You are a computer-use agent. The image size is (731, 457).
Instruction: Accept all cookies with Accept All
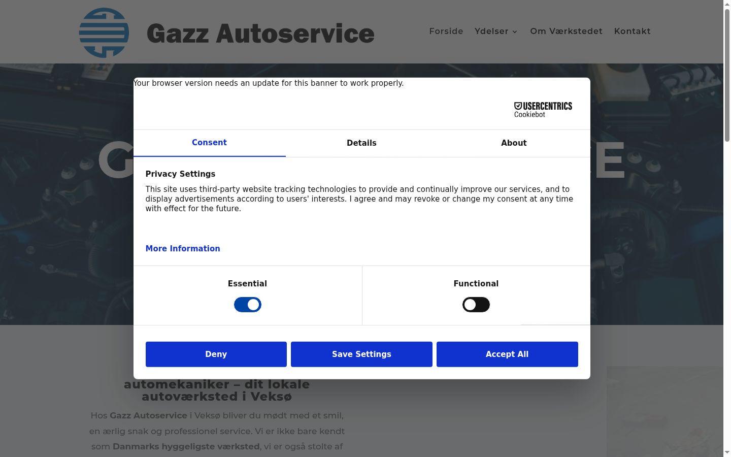(x=507, y=354)
